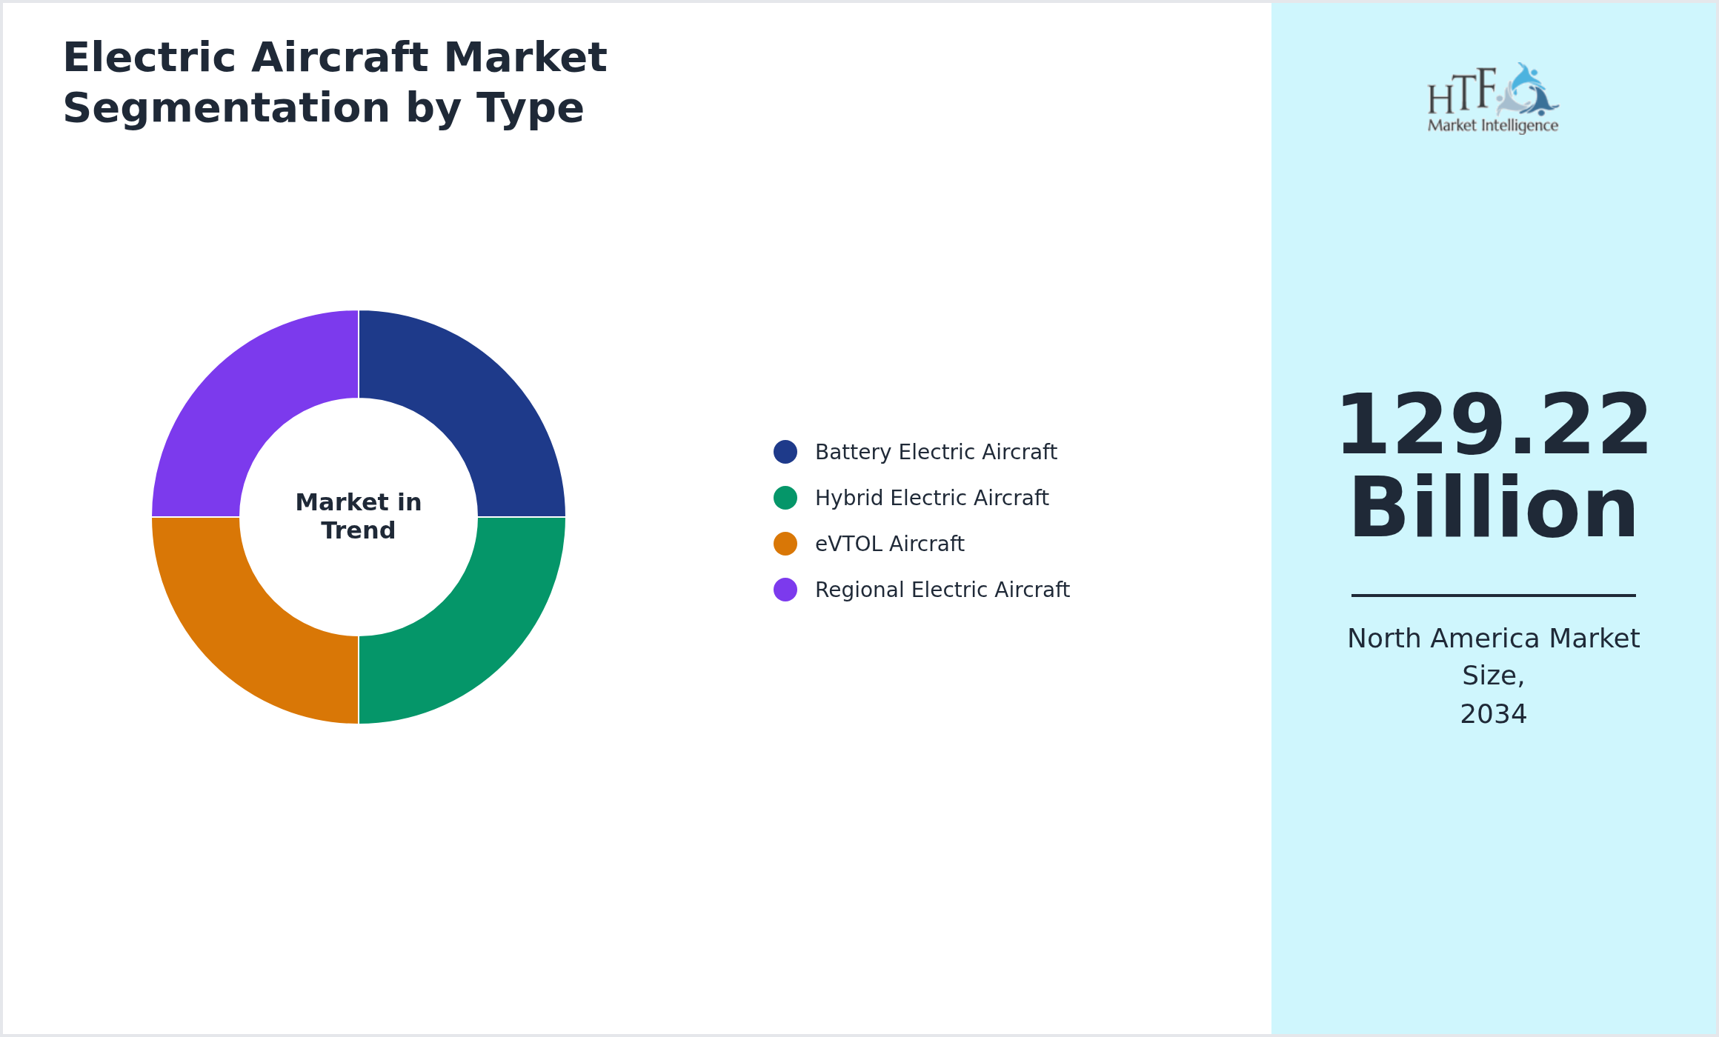Click the purple Regional Electric Aircraft legend dot
Viewport: 1719px width, 1037px height.
pyautogui.click(x=785, y=590)
